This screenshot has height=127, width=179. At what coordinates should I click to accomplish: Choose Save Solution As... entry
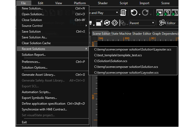(x=53, y=37)
